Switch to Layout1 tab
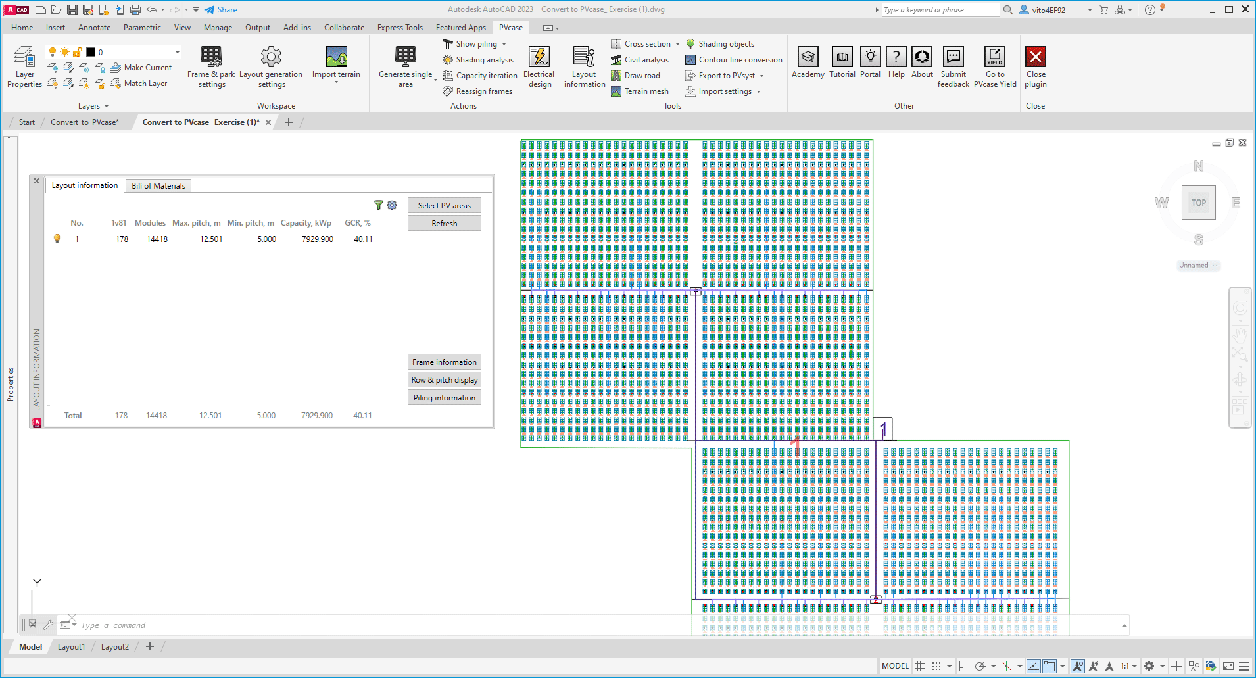 pos(71,647)
